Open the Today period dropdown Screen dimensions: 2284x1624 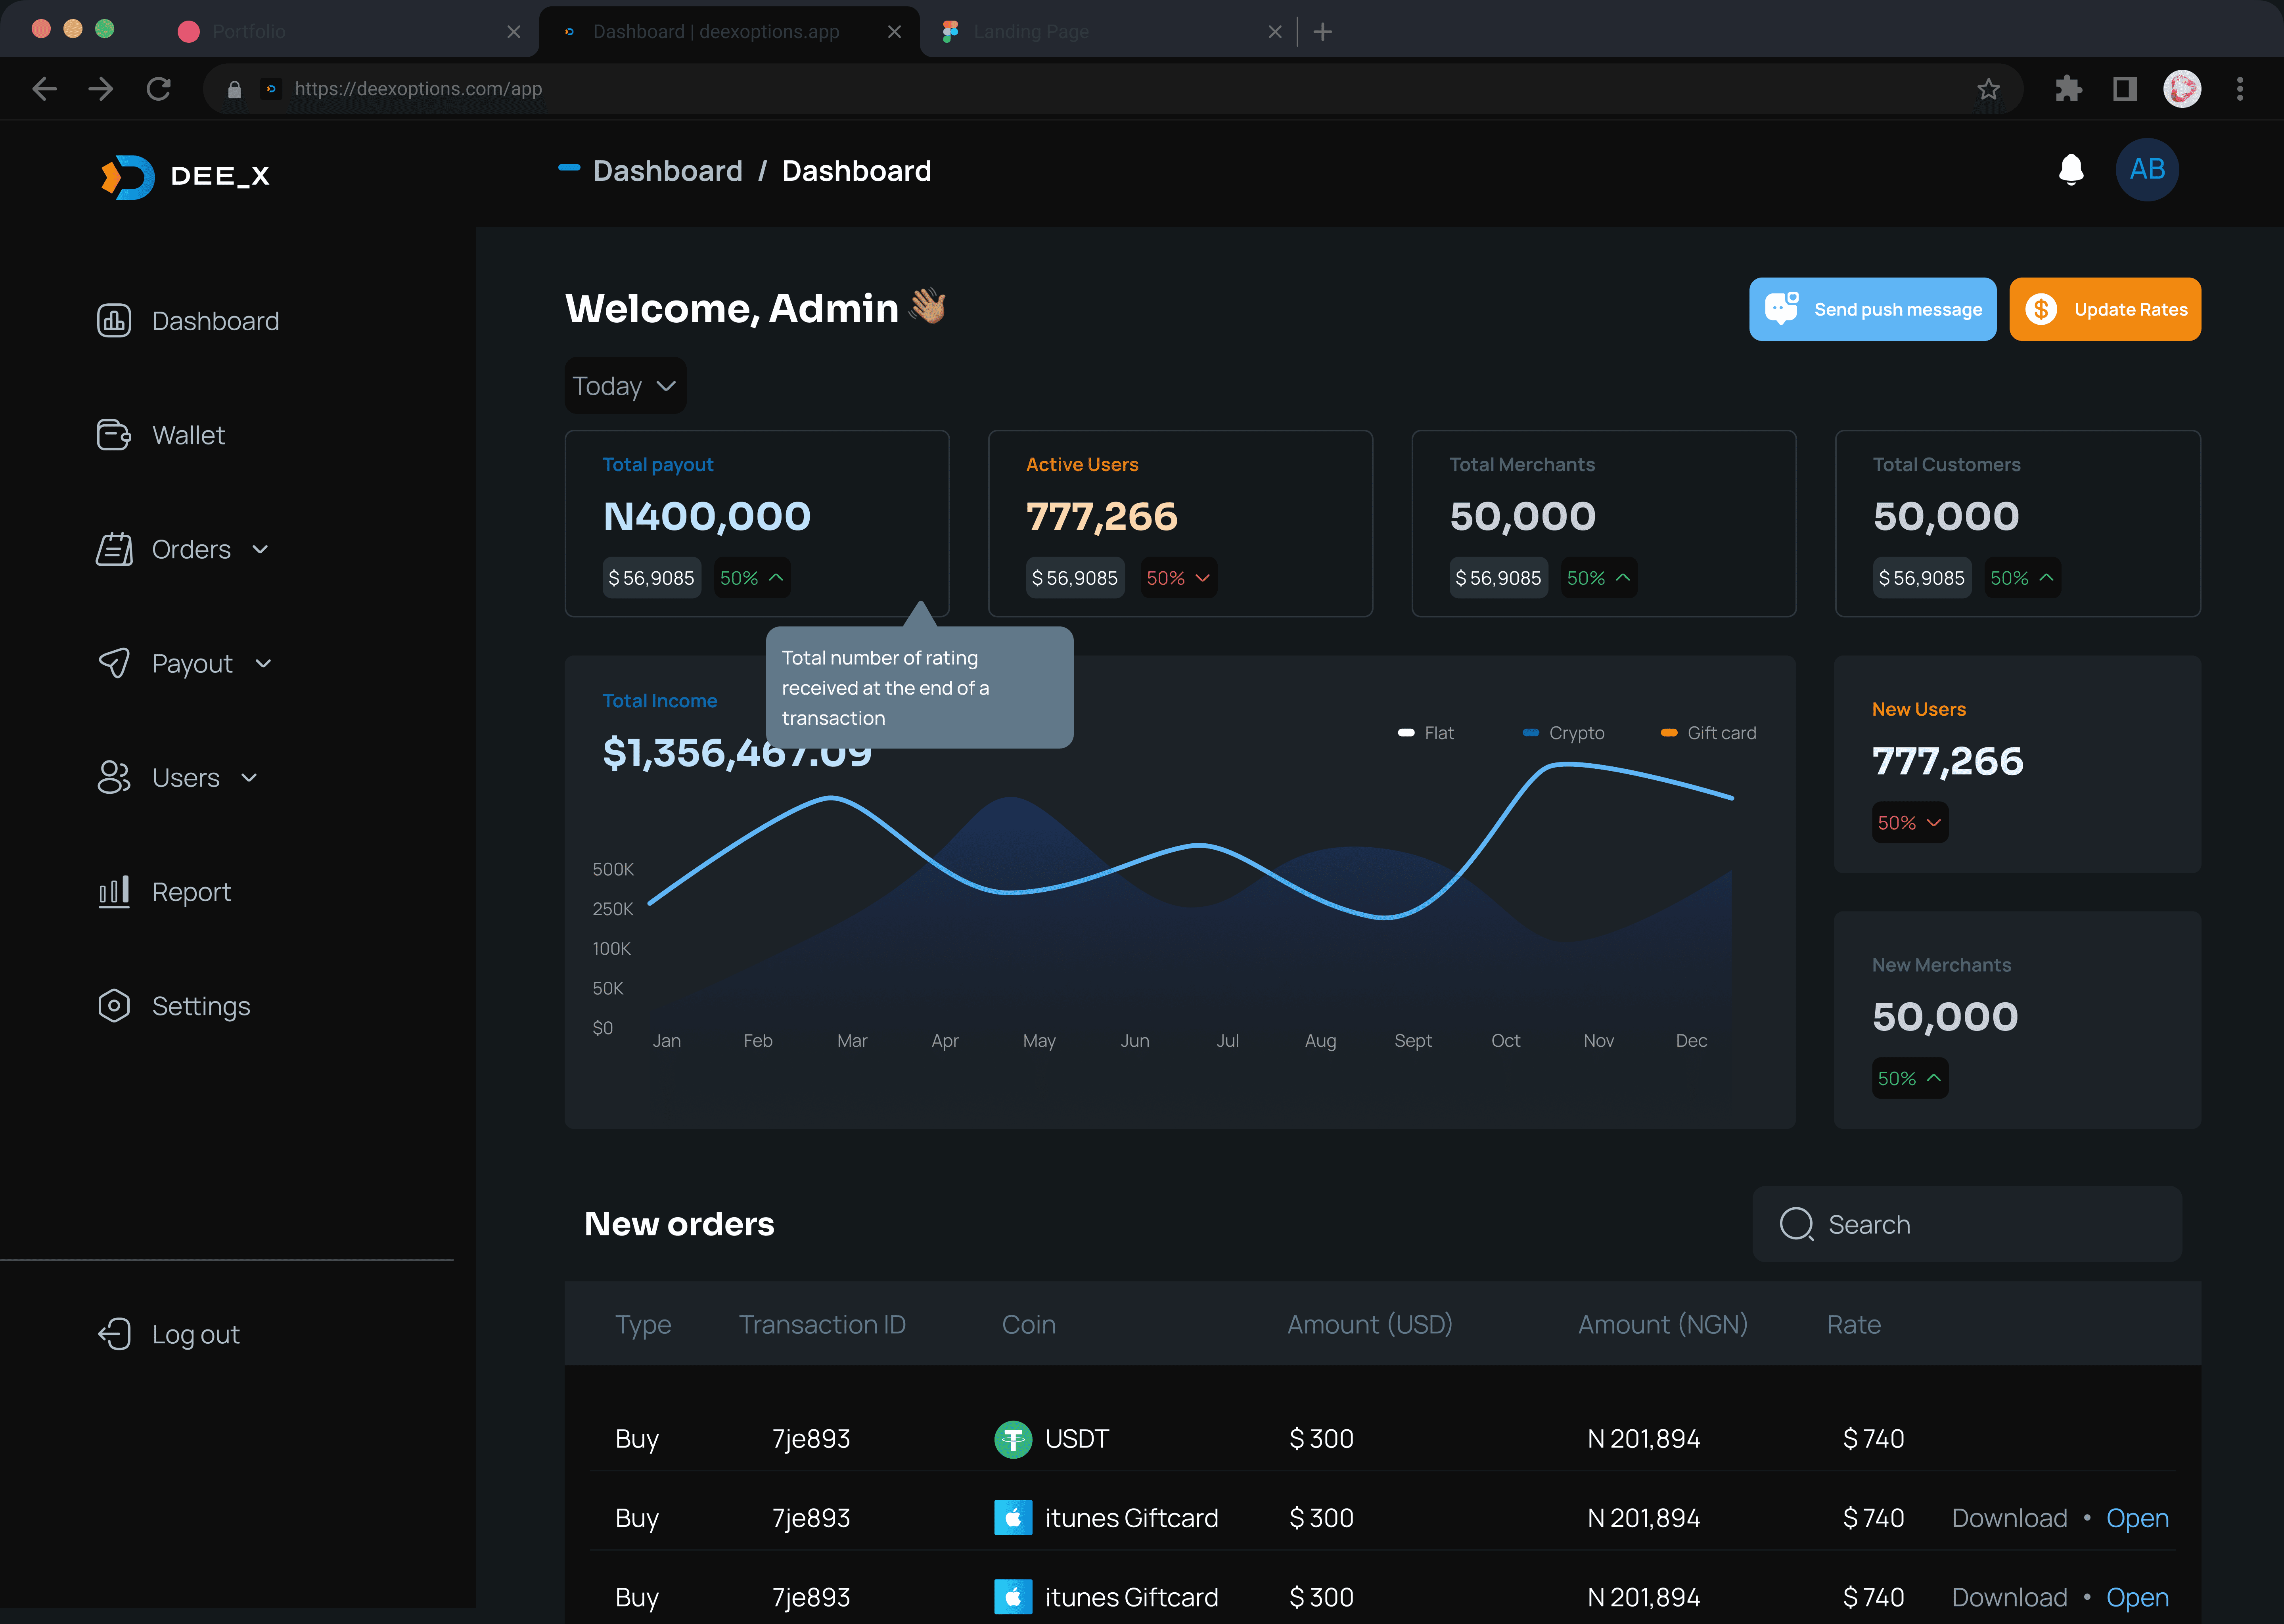click(x=625, y=386)
